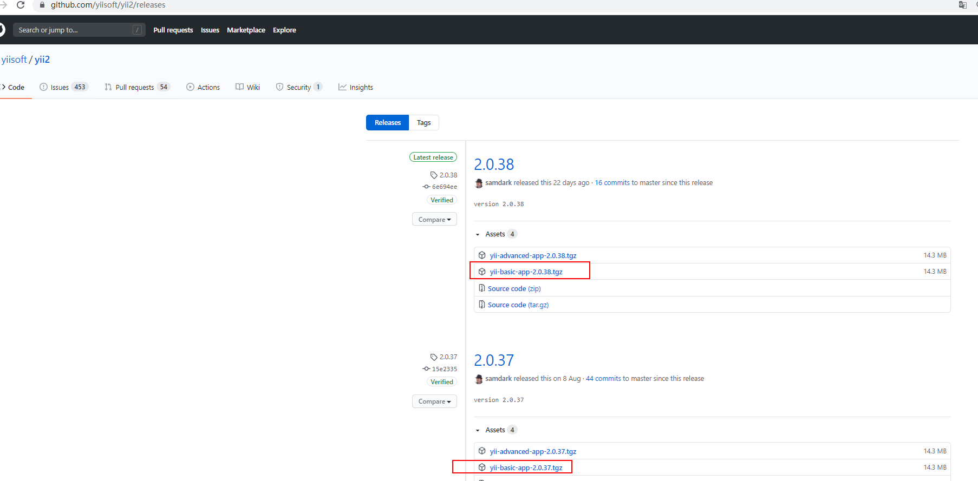This screenshot has width=978, height=481.
Task: Click samdark avatar in 2.0.38 release
Action: (x=479, y=183)
